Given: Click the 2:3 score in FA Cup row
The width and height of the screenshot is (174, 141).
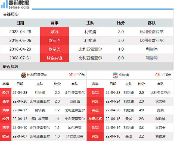Looking at the screenshot, I should coord(141,119).
